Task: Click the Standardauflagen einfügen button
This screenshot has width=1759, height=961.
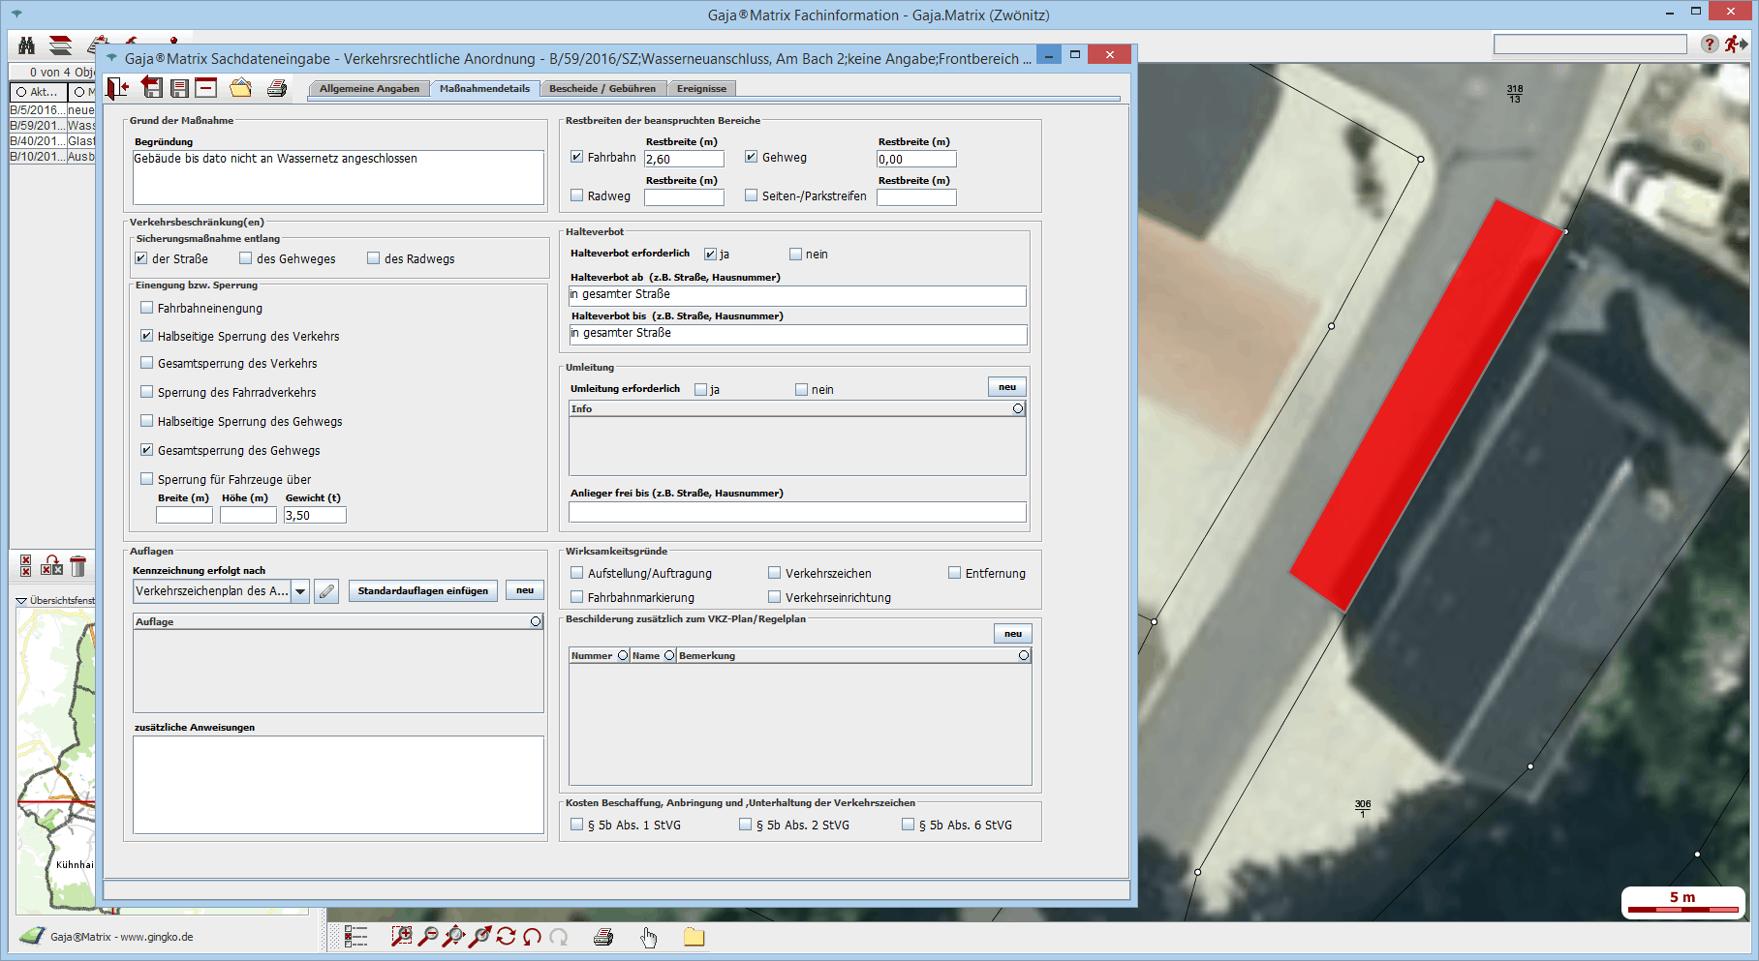Action: point(422,591)
